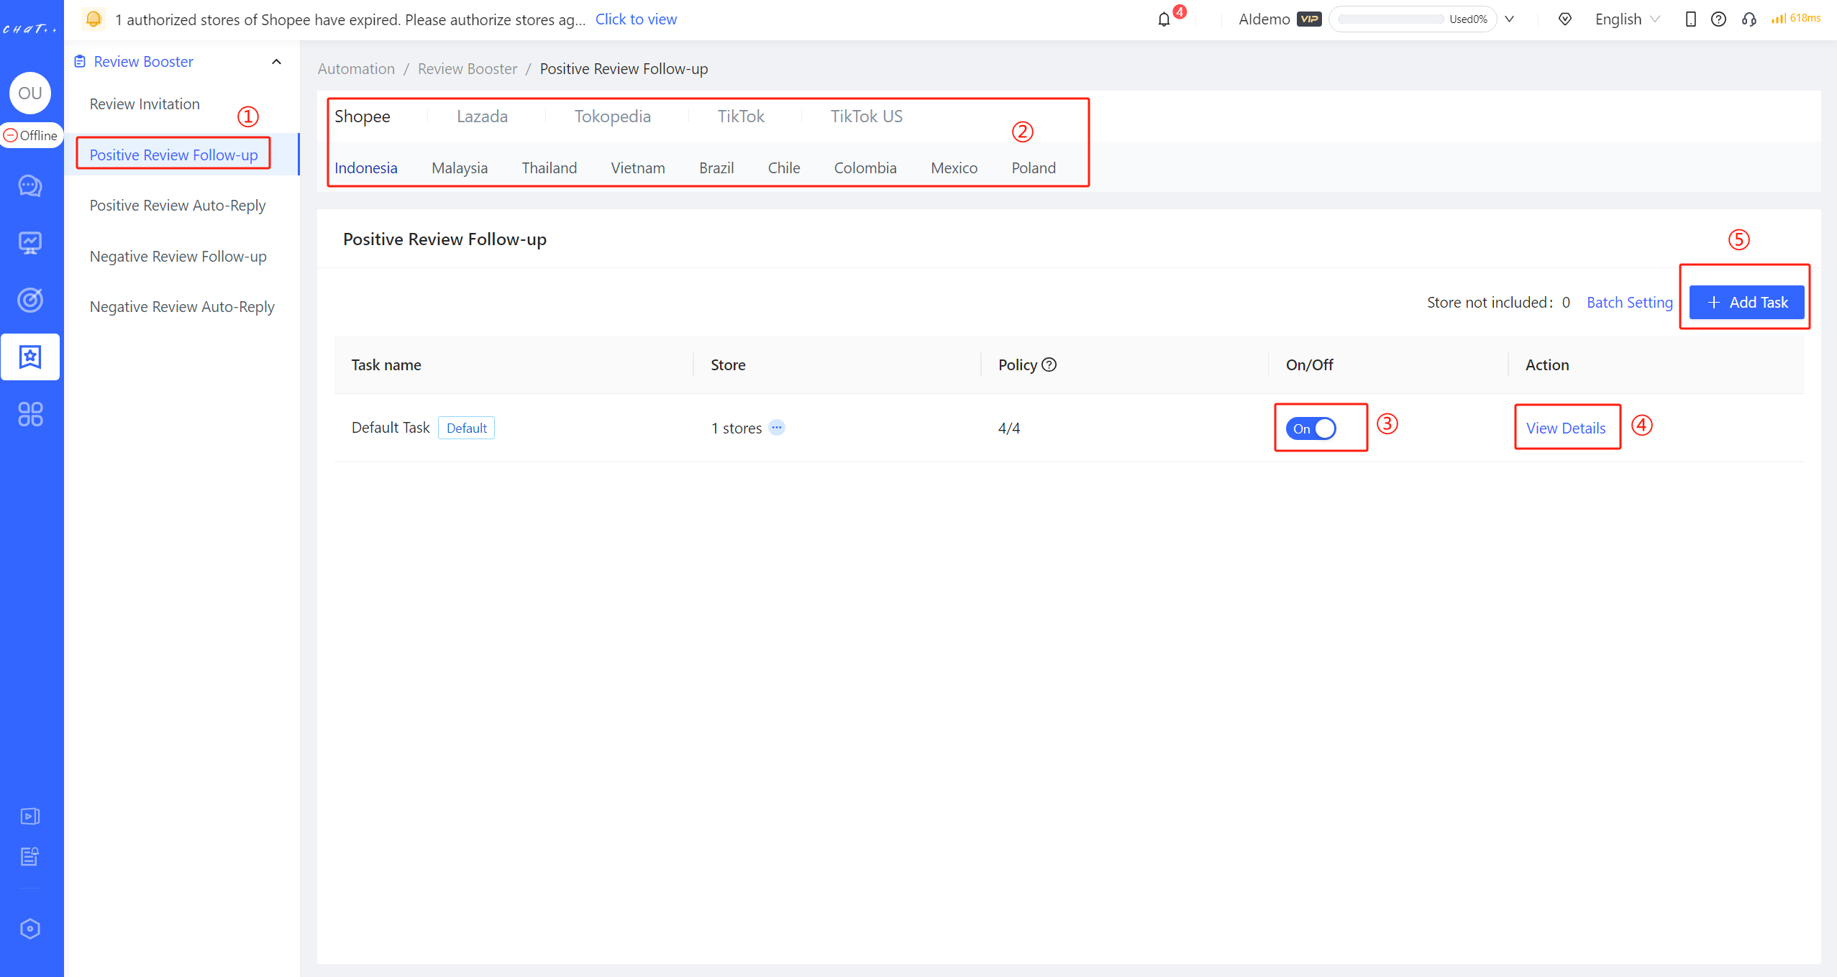Open the target marketing sidebar icon

30,300
